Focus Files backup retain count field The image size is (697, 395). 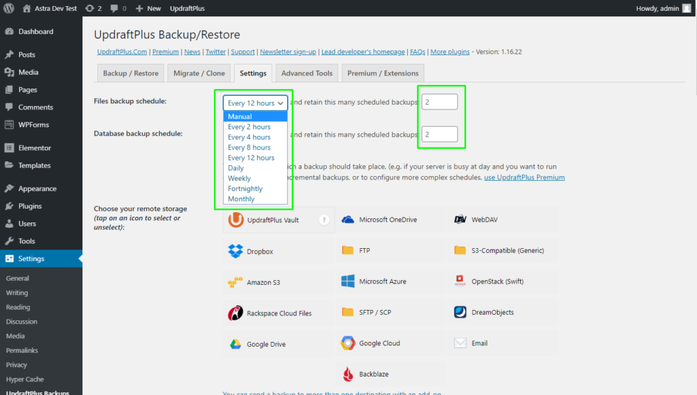click(440, 101)
